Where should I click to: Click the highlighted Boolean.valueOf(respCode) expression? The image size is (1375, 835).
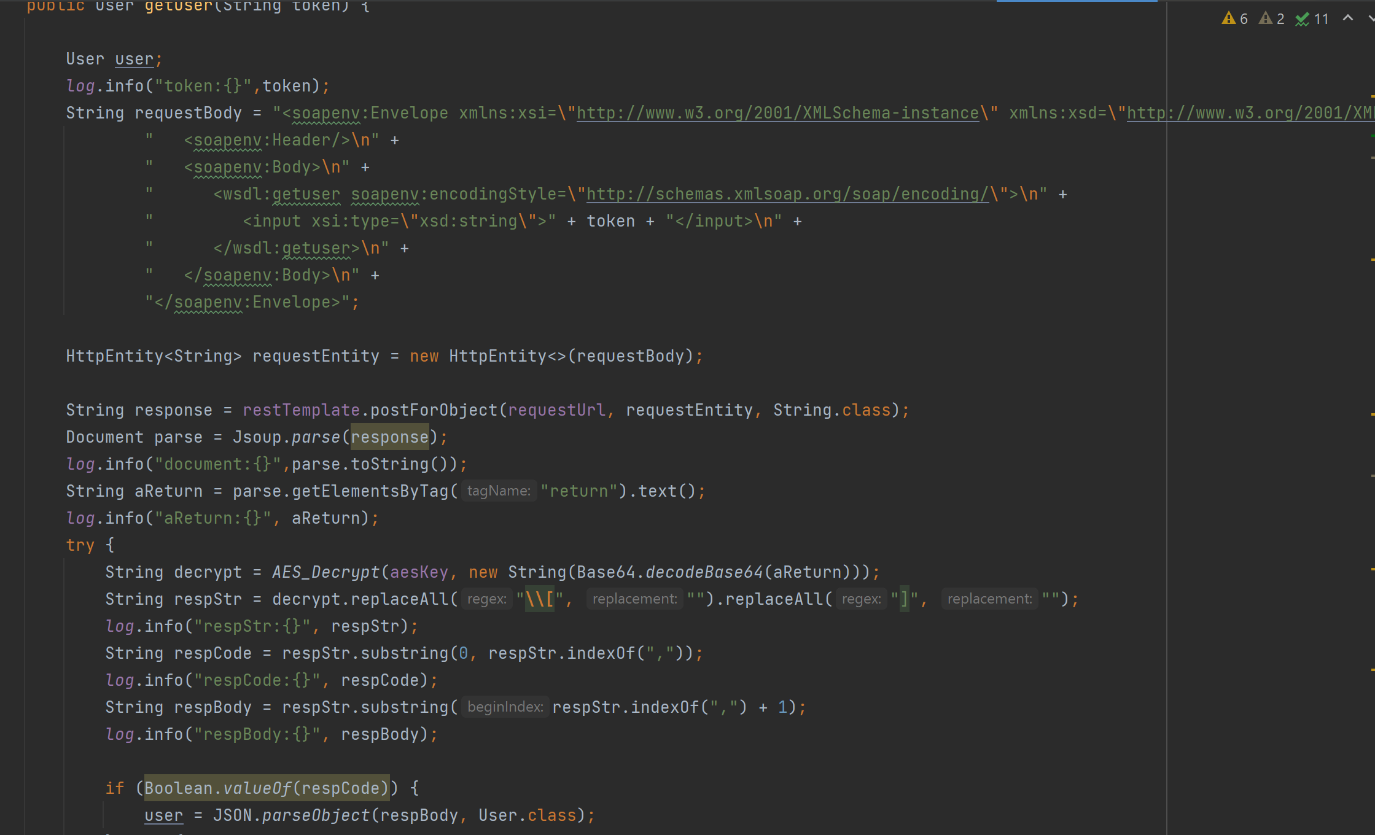(x=267, y=788)
